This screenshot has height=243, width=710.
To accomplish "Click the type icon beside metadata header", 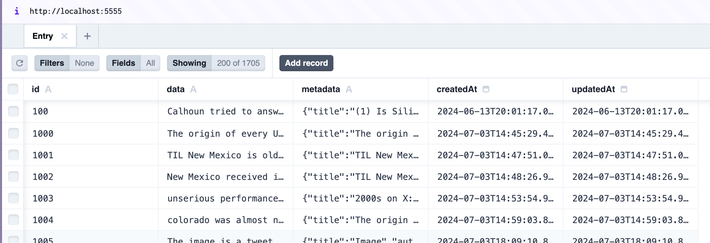I will pos(349,89).
